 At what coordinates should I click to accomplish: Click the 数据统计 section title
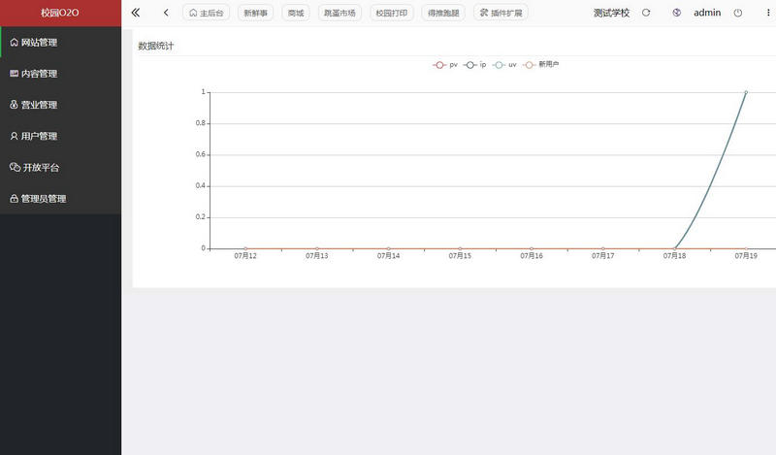tap(156, 46)
